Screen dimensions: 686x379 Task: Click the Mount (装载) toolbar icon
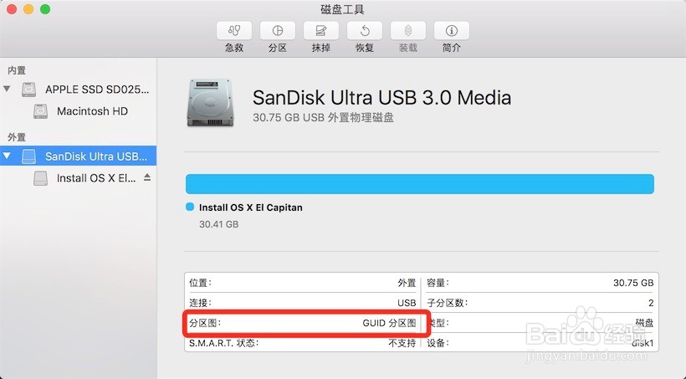408,31
